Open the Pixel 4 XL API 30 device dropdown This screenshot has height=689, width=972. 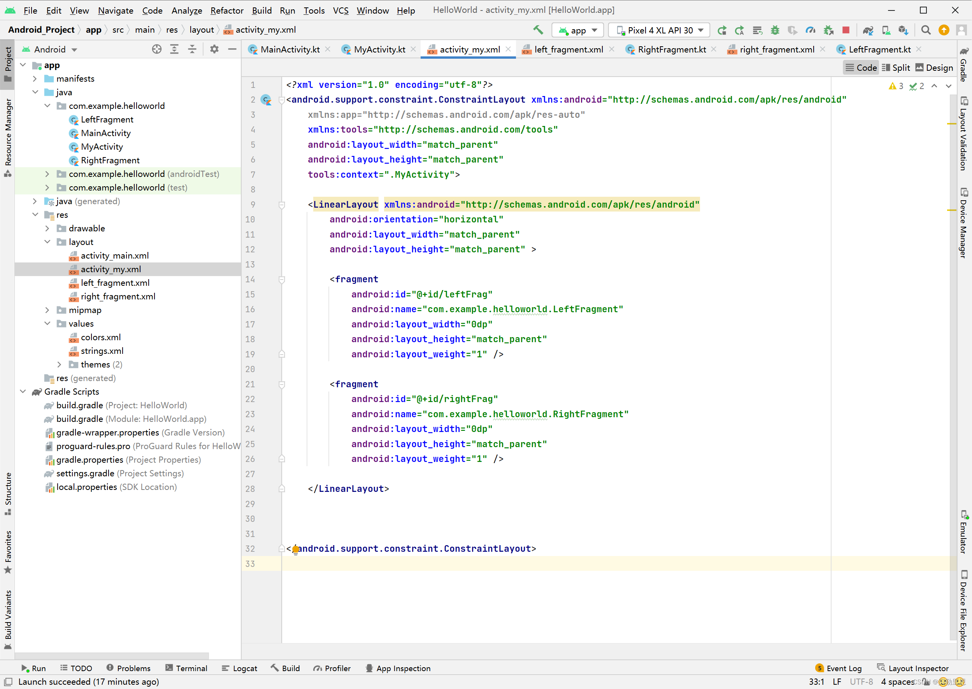659,30
